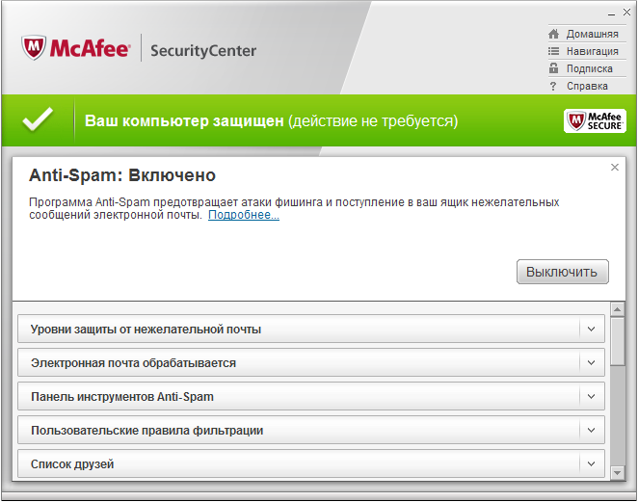This screenshot has height=502, width=638.
Task: Click the white checkmark status icon
Action: 38,119
